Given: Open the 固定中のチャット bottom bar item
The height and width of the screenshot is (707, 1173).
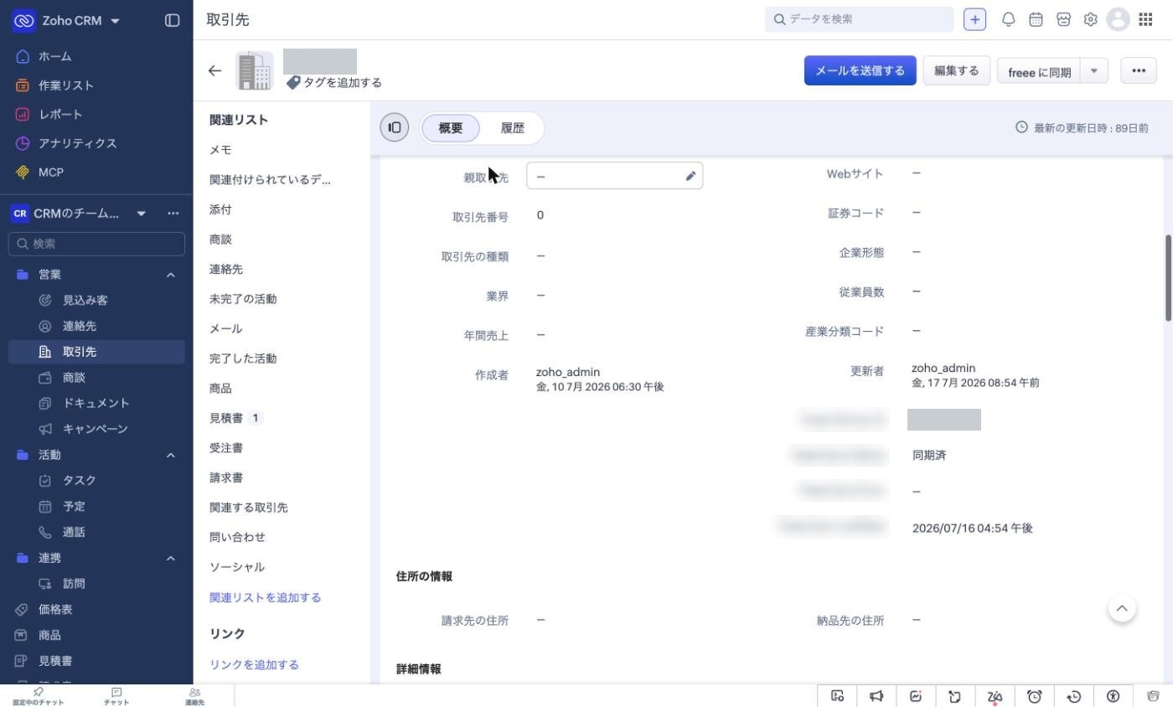Looking at the screenshot, I should 38,696.
